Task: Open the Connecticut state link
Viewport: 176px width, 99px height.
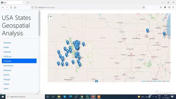Action: tap(9, 65)
